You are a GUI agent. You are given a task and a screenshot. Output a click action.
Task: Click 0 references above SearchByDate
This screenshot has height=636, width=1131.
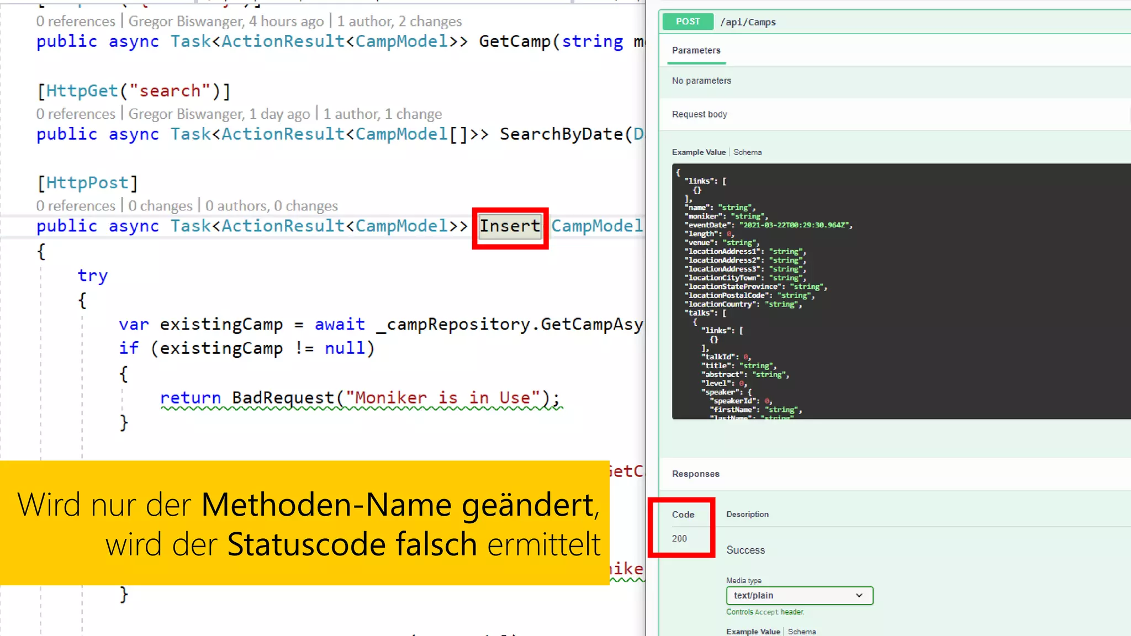(76, 114)
